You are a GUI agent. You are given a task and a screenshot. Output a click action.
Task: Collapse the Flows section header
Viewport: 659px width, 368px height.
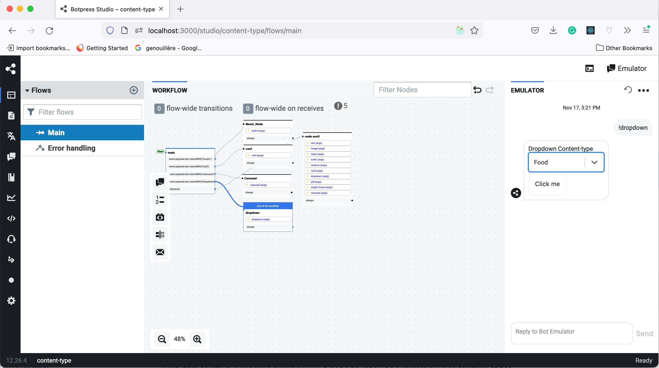28,90
